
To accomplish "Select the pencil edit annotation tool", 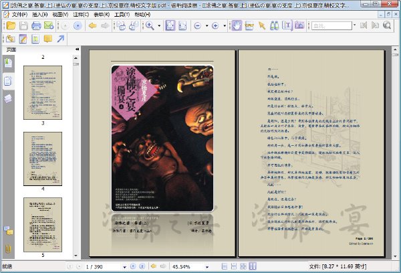I will (23, 39).
